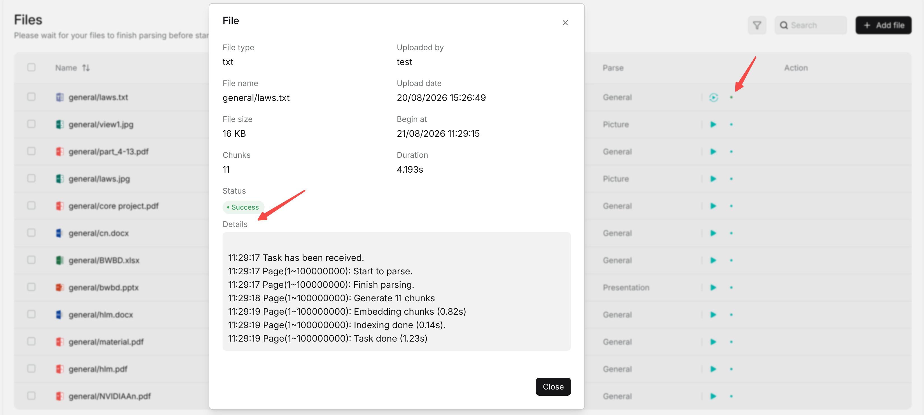Select the Presentation parse type for bwbd.pptx
Screen dimensions: 924x415
[x=626, y=287]
